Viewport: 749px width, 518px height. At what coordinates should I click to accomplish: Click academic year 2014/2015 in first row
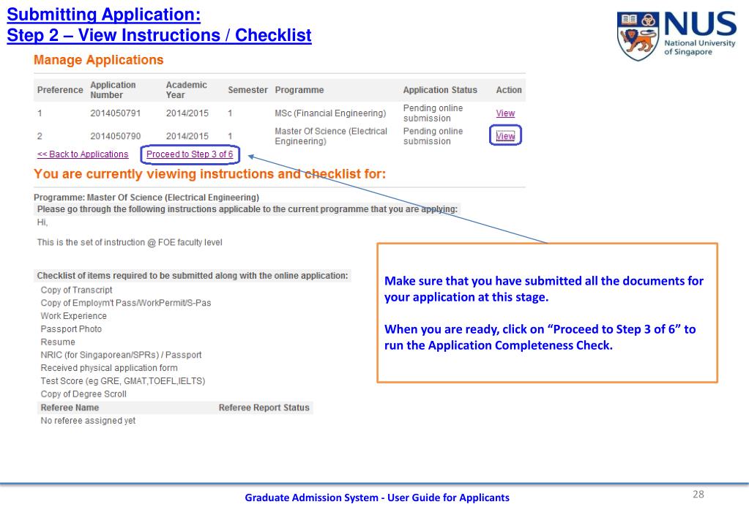coord(187,113)
